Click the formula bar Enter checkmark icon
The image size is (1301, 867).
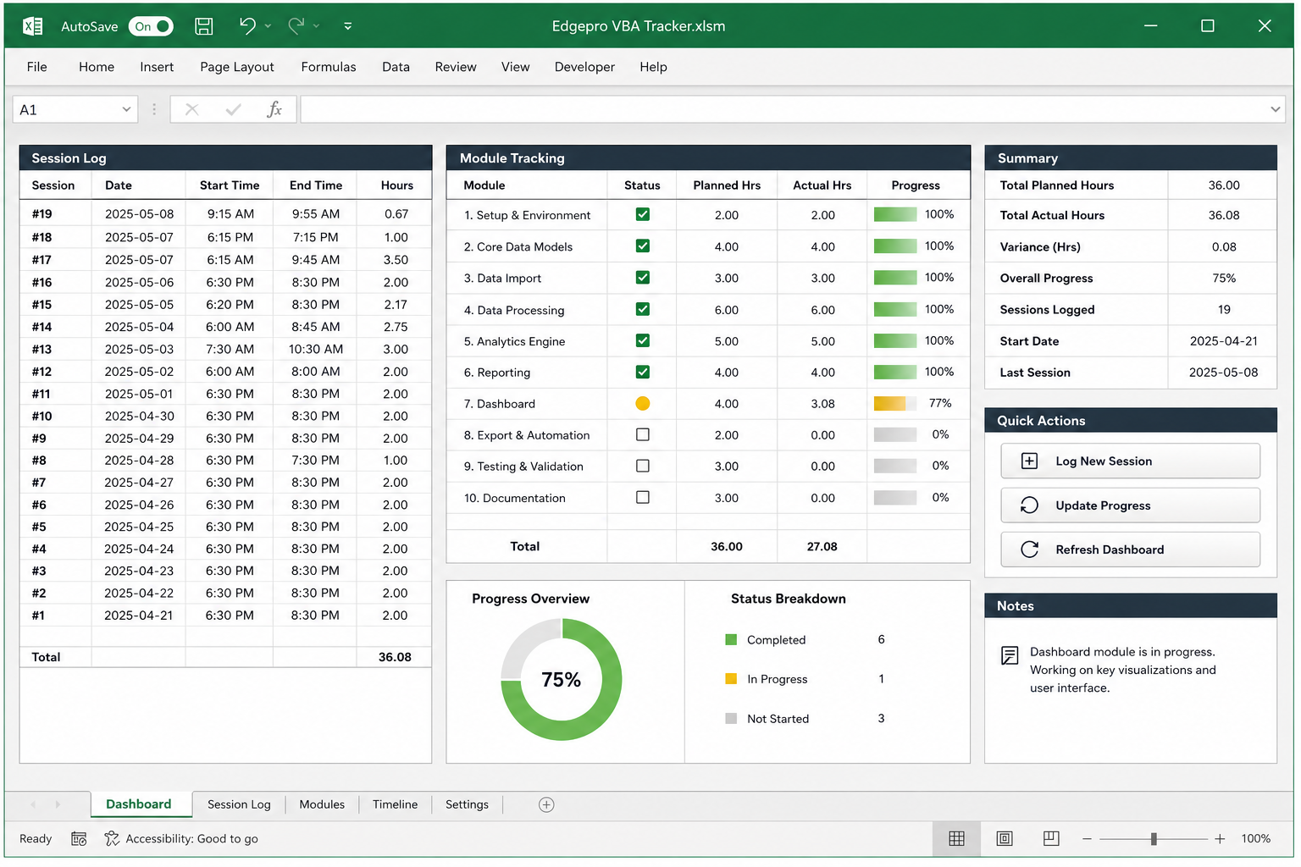pyautogui.click(x=234, y=109)
